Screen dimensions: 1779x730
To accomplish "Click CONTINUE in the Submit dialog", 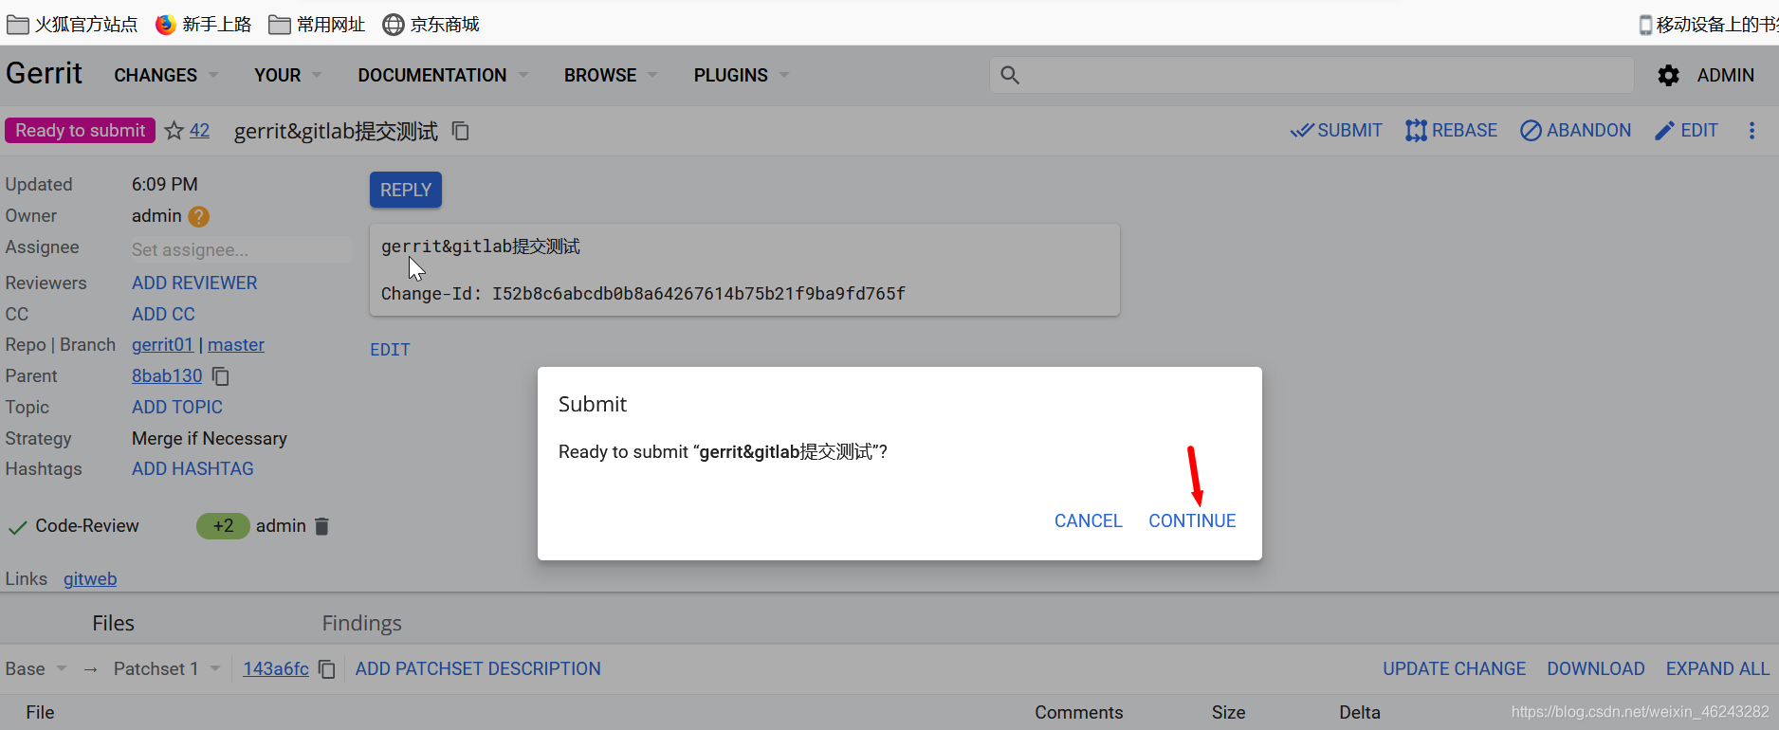I will tap(1192, 520).
